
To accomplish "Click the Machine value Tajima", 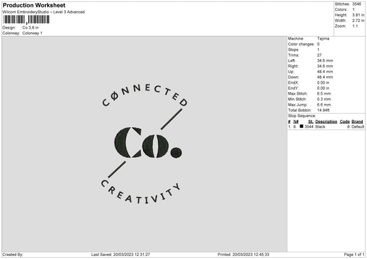I will (323, 38).
